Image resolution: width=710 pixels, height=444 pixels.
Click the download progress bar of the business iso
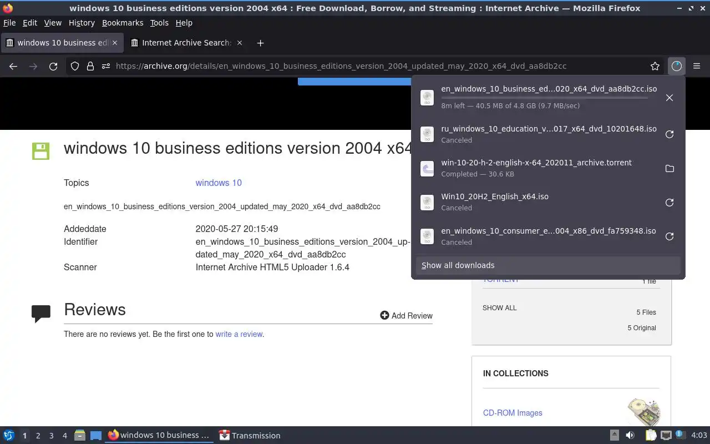pyautogui.click(x=544, y=98)
